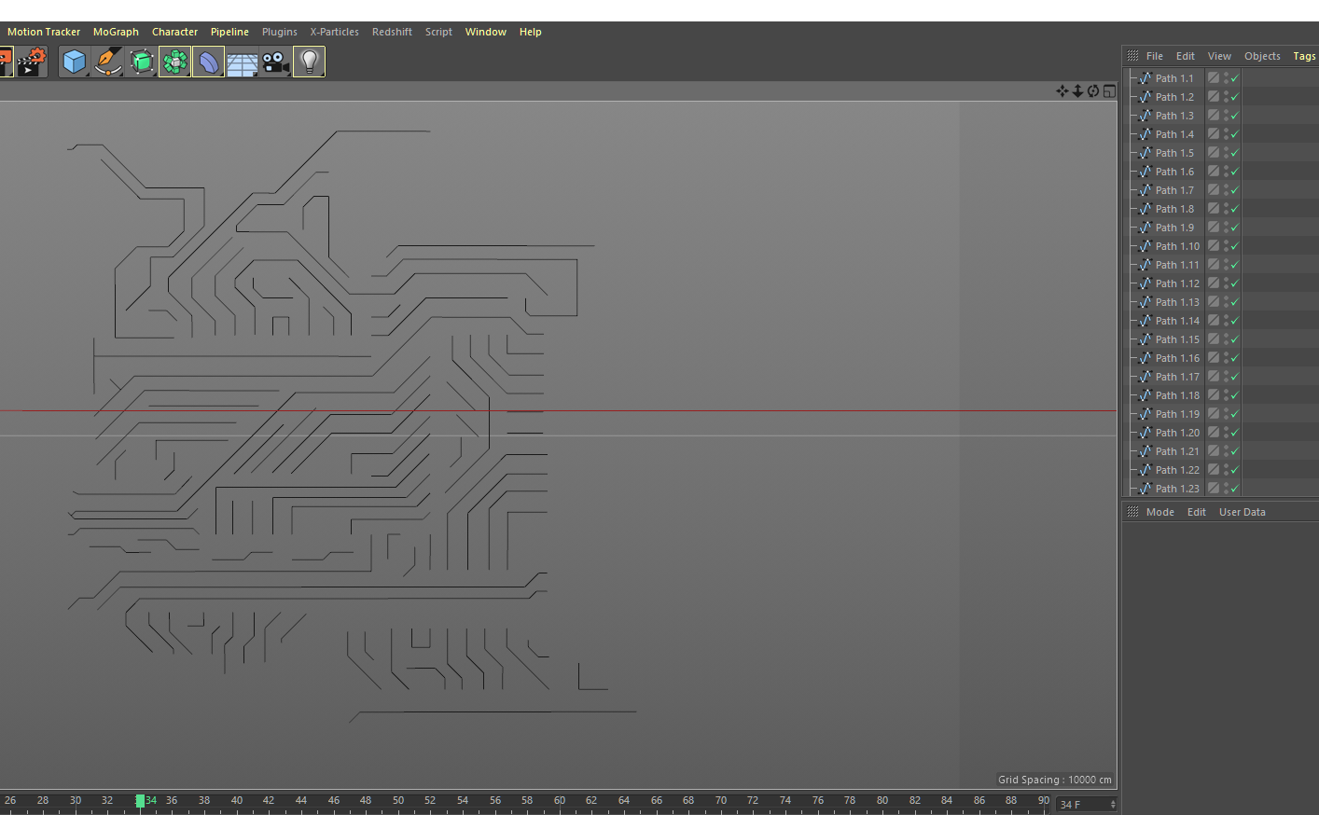Select Path 1.10 in object list
This screenshot has width=1319, height=815.
click(1177, 246)
